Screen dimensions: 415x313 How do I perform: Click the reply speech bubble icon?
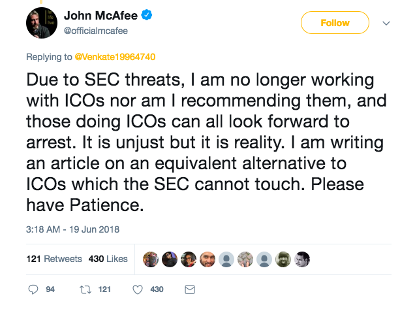click(x=34, y=289)
